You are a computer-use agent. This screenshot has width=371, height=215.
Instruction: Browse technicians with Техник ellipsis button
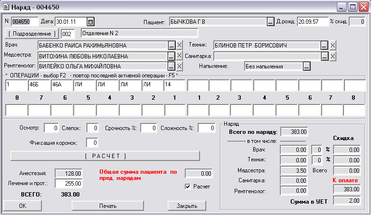[324, 45]
